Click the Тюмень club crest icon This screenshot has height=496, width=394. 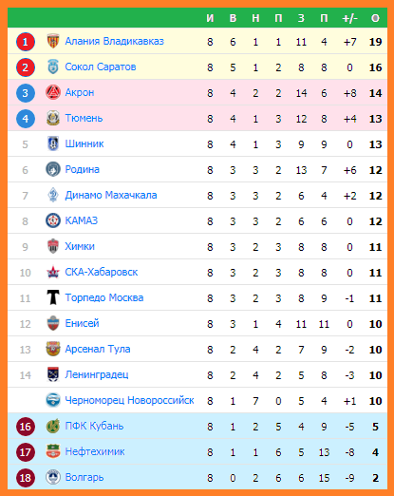(x=53, y=118)
